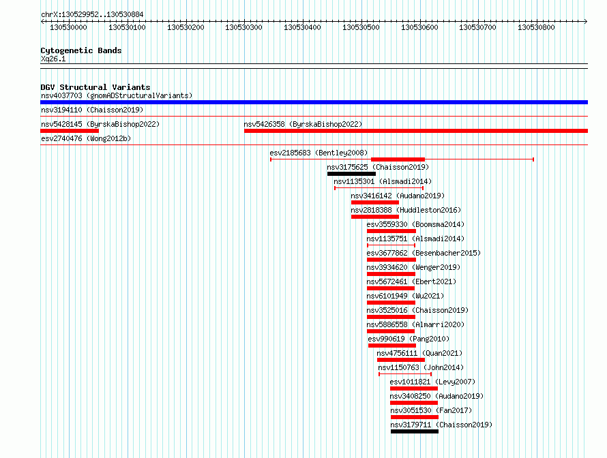
Task: Open nsv6101949 (Wu2021) label
Action: [405, 296]
